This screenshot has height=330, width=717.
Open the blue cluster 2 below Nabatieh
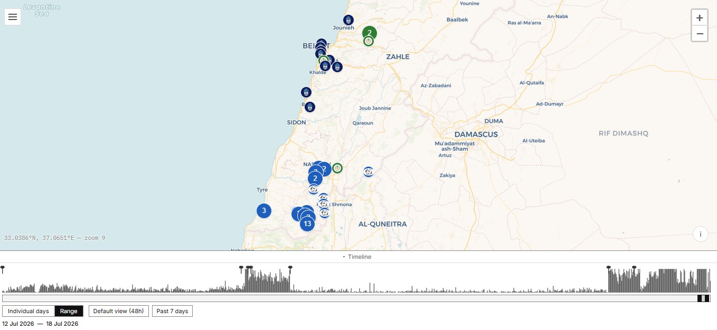315,179
